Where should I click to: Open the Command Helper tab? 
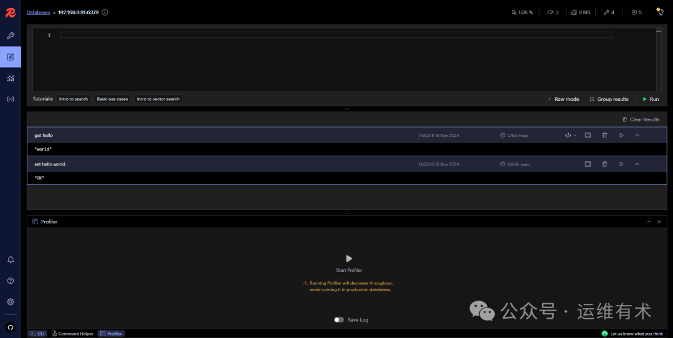pyautogui.click(x=72, y=333)
